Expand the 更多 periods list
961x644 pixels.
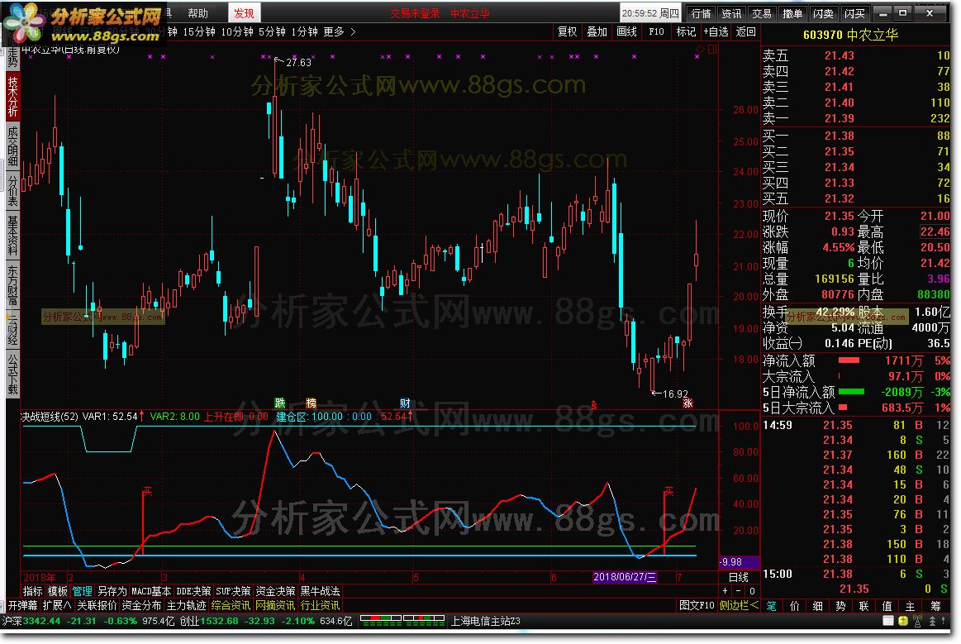[340, 31]
